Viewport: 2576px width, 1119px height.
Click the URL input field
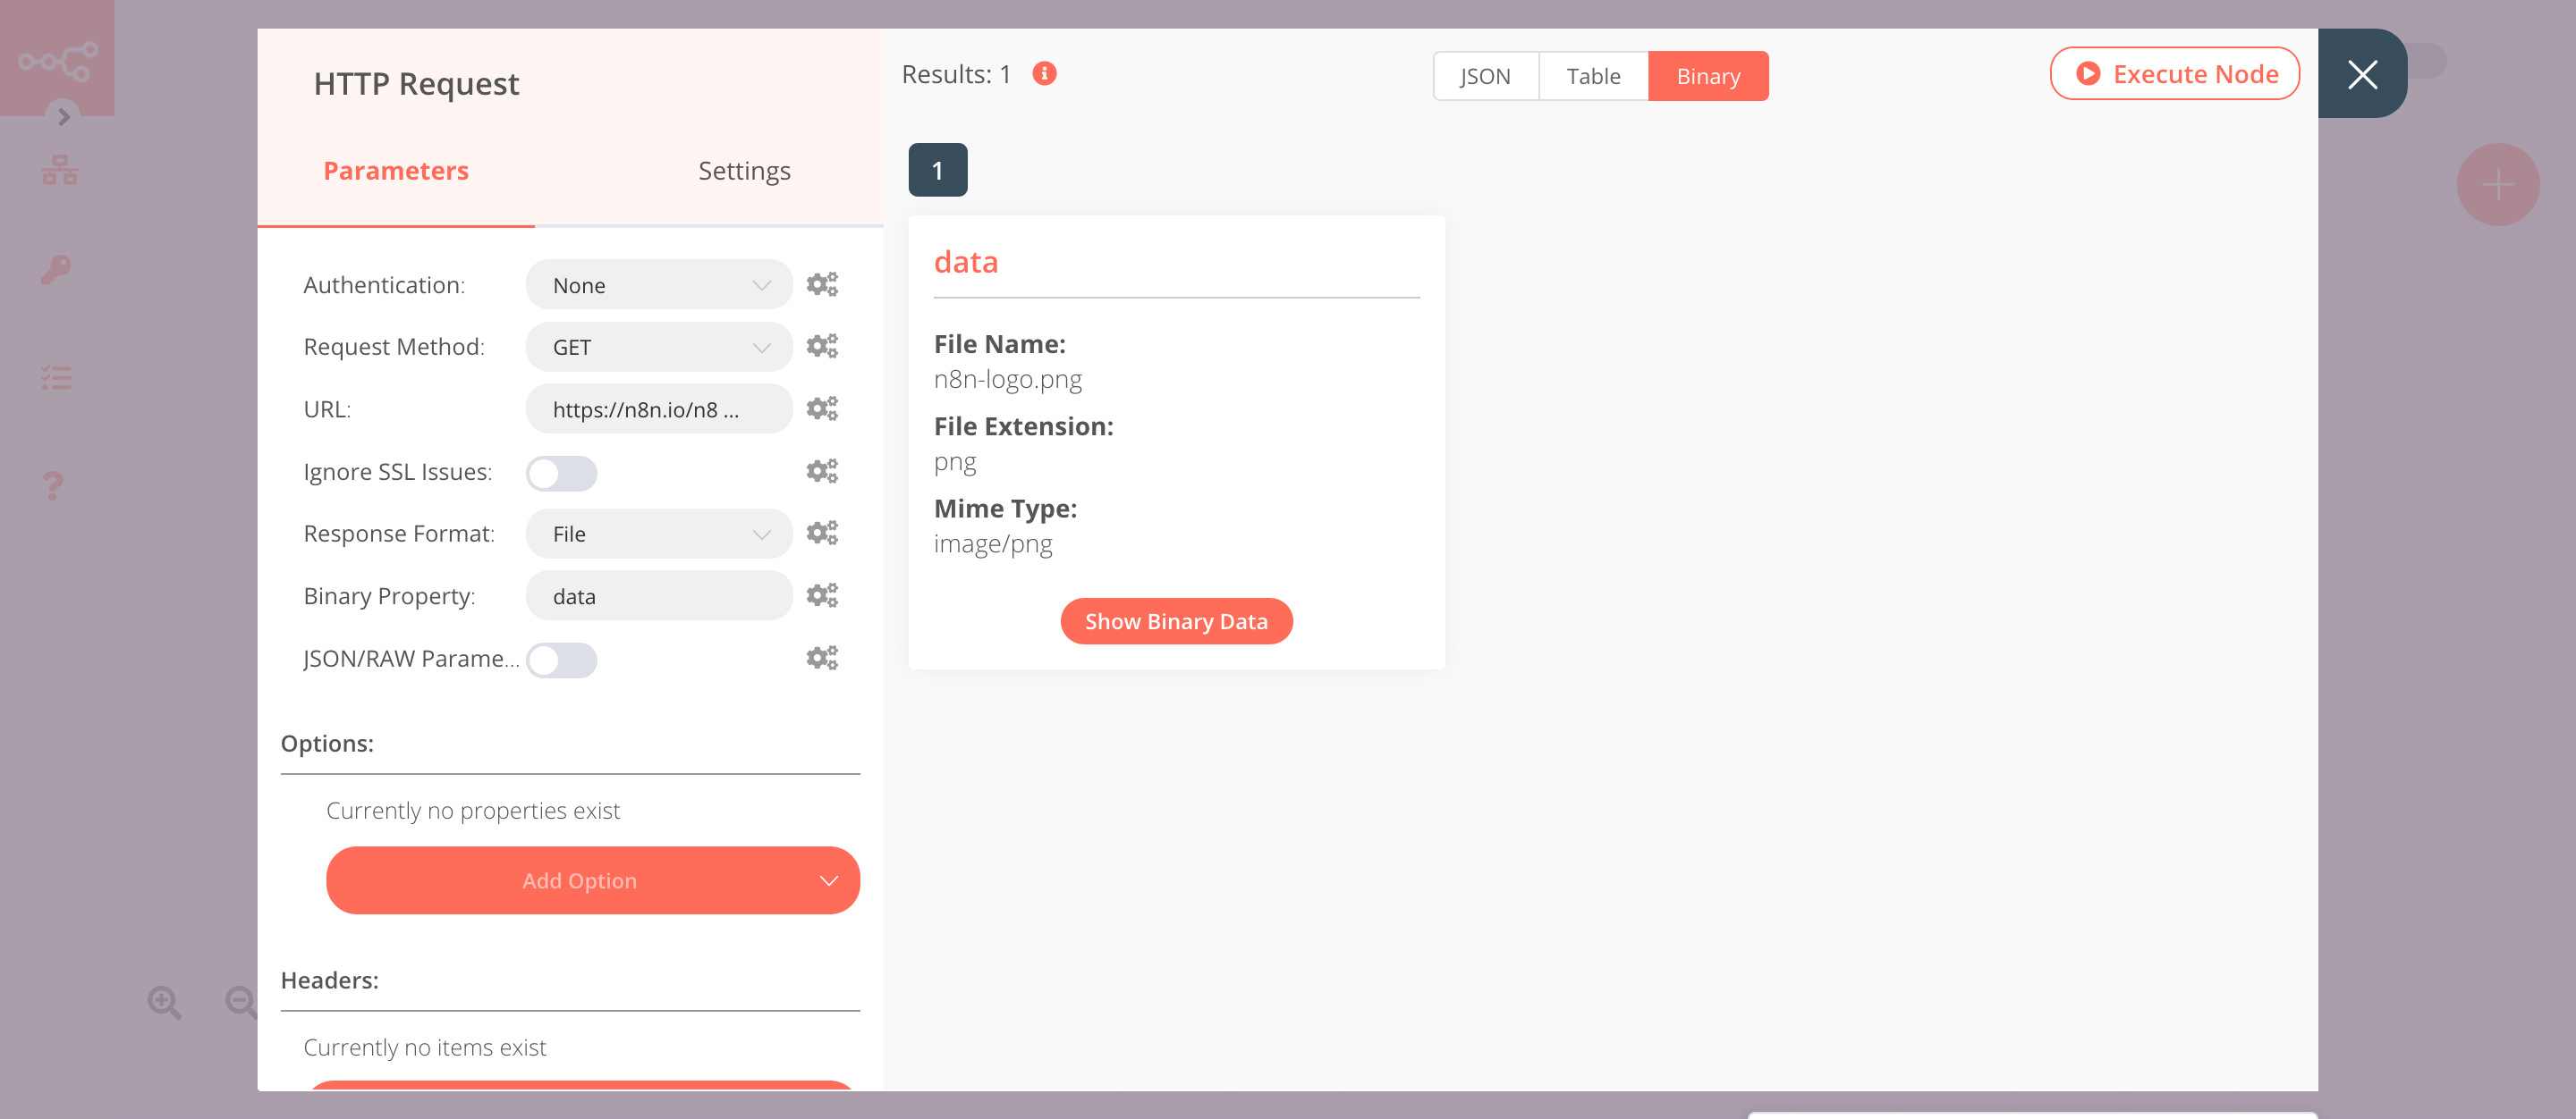pos(652,408)
